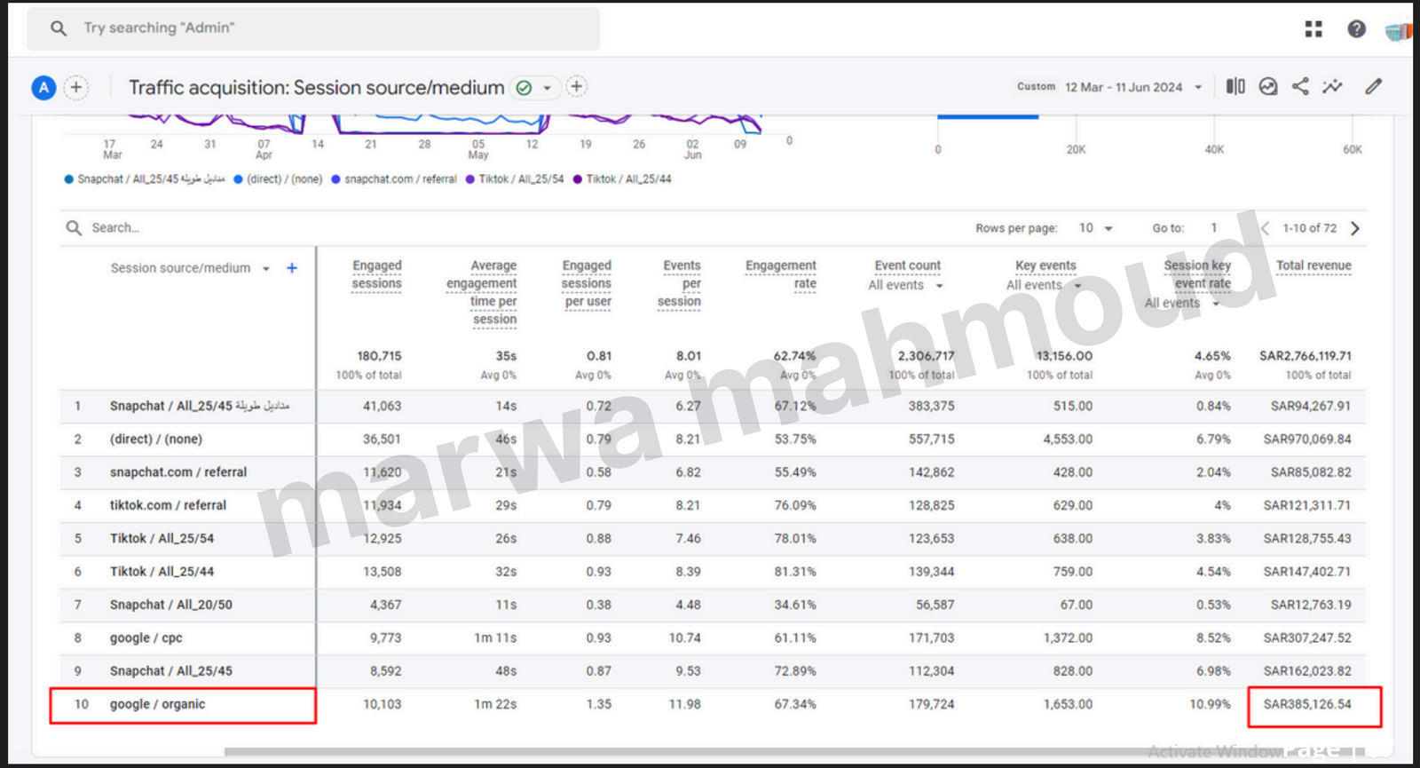The image size is (1420, 768).
Task: Open the help question mark icon
Action: tap(1356, 29)
